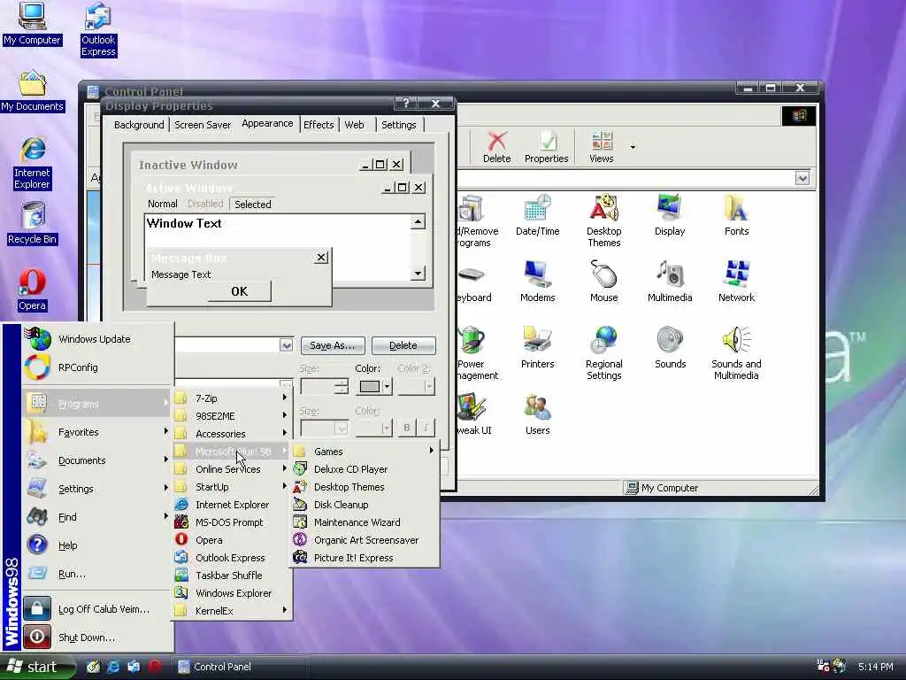
Task: Click the Delete toolbar icon in Control Panel
Action: point(497,148)
